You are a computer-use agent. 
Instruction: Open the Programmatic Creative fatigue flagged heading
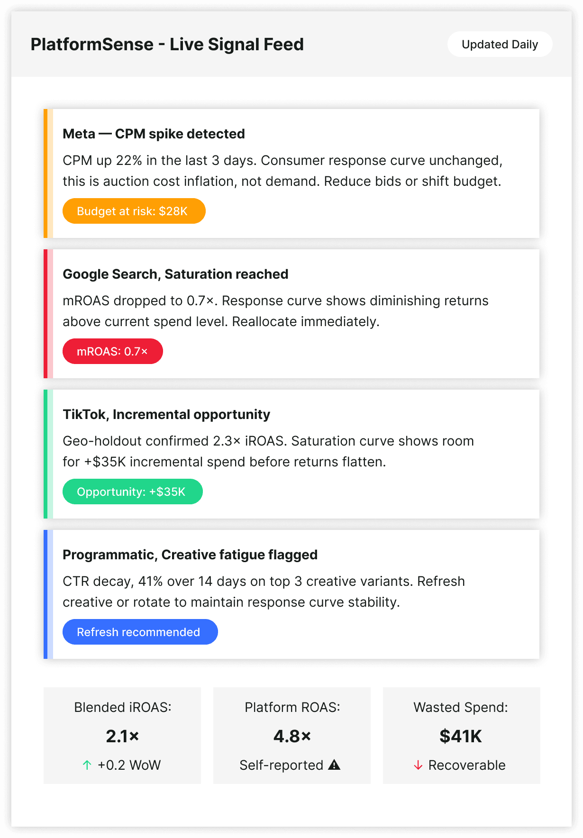pos(190,555)
